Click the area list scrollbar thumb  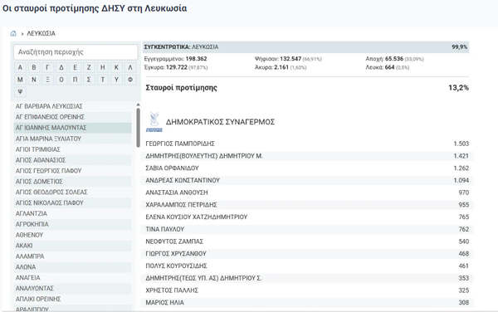138,128
